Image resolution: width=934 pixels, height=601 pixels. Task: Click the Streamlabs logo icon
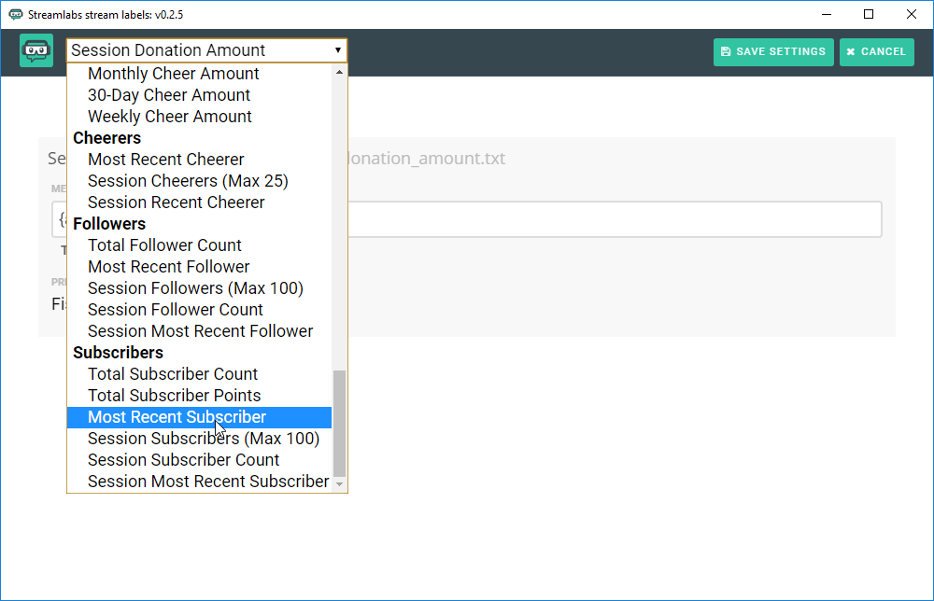coord(36,50)
